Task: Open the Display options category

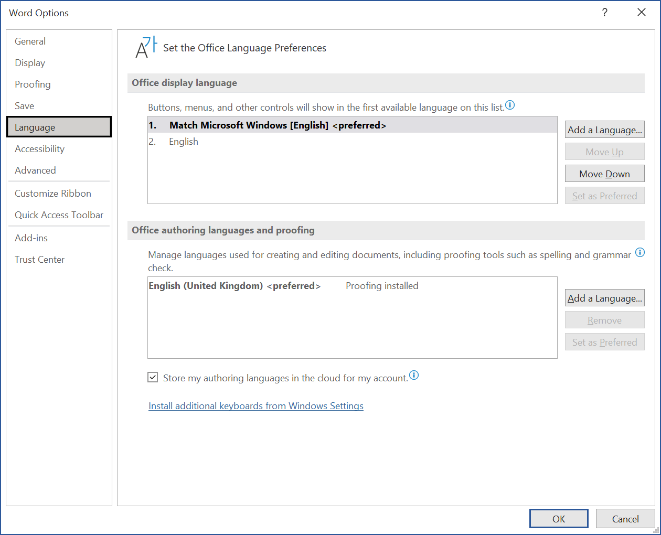Action: click(x=59, y=63)
